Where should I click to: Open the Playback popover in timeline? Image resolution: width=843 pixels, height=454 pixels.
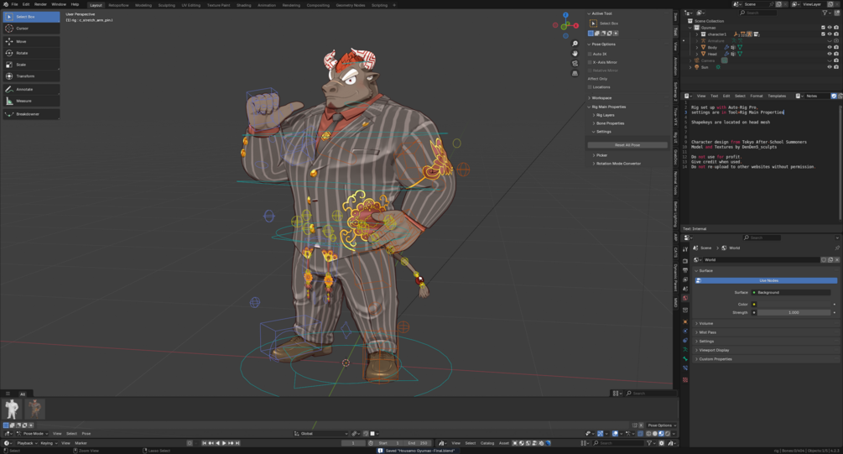27,443
